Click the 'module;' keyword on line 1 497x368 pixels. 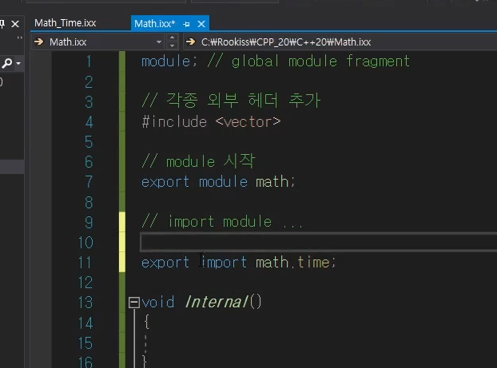coord(169,61)
